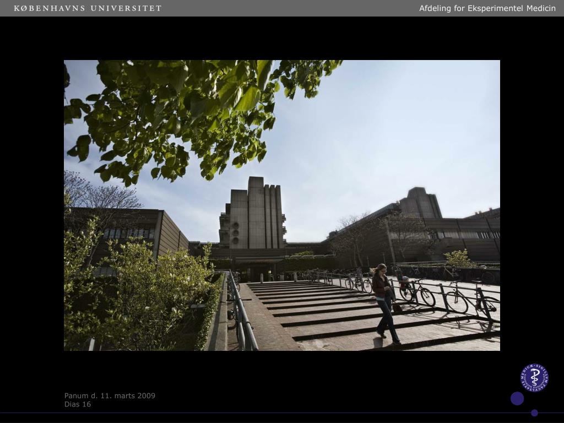
Task: Click the 'Panum d. 11. marts 2009' footer text
Action: pyautogui.click(x=110, y=395)
